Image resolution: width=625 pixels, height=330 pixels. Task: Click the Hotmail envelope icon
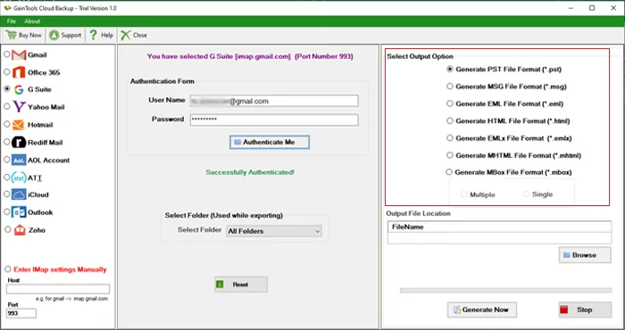[x=19, y=125]
